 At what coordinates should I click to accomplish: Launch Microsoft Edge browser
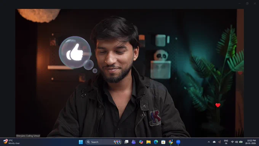pyautogui.click(x=156, y=142)
